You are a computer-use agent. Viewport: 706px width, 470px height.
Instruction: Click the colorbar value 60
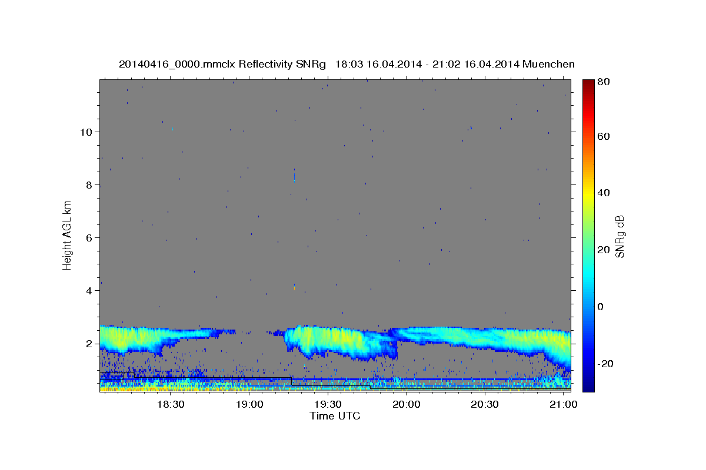602,136
